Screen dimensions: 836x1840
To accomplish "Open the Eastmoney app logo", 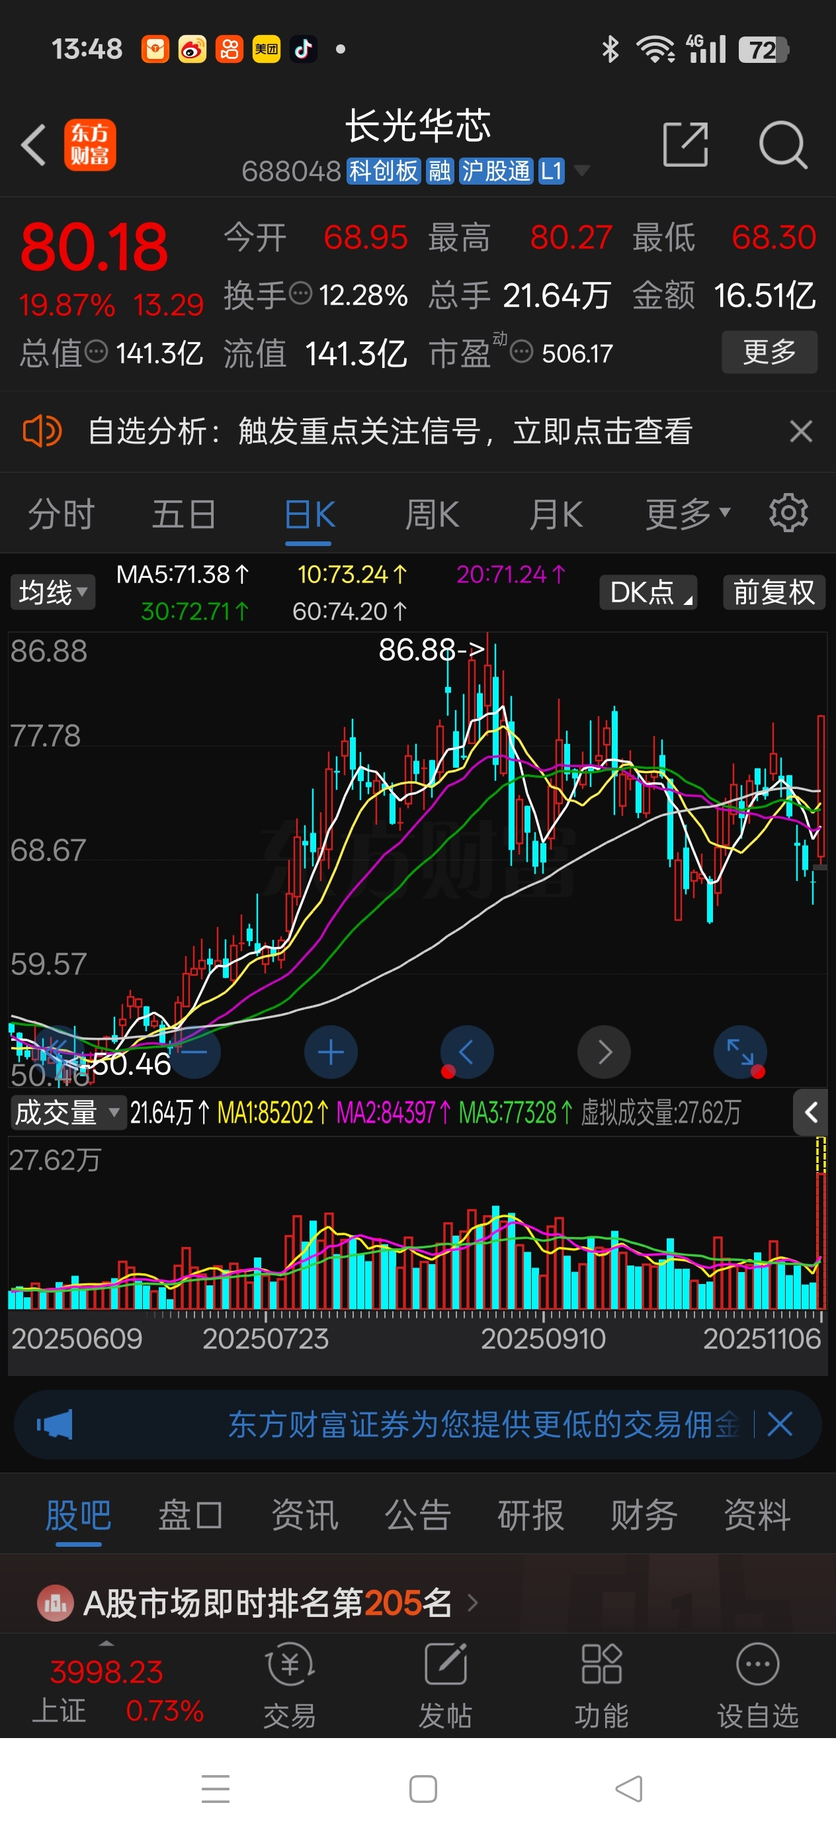I will 90,145.
